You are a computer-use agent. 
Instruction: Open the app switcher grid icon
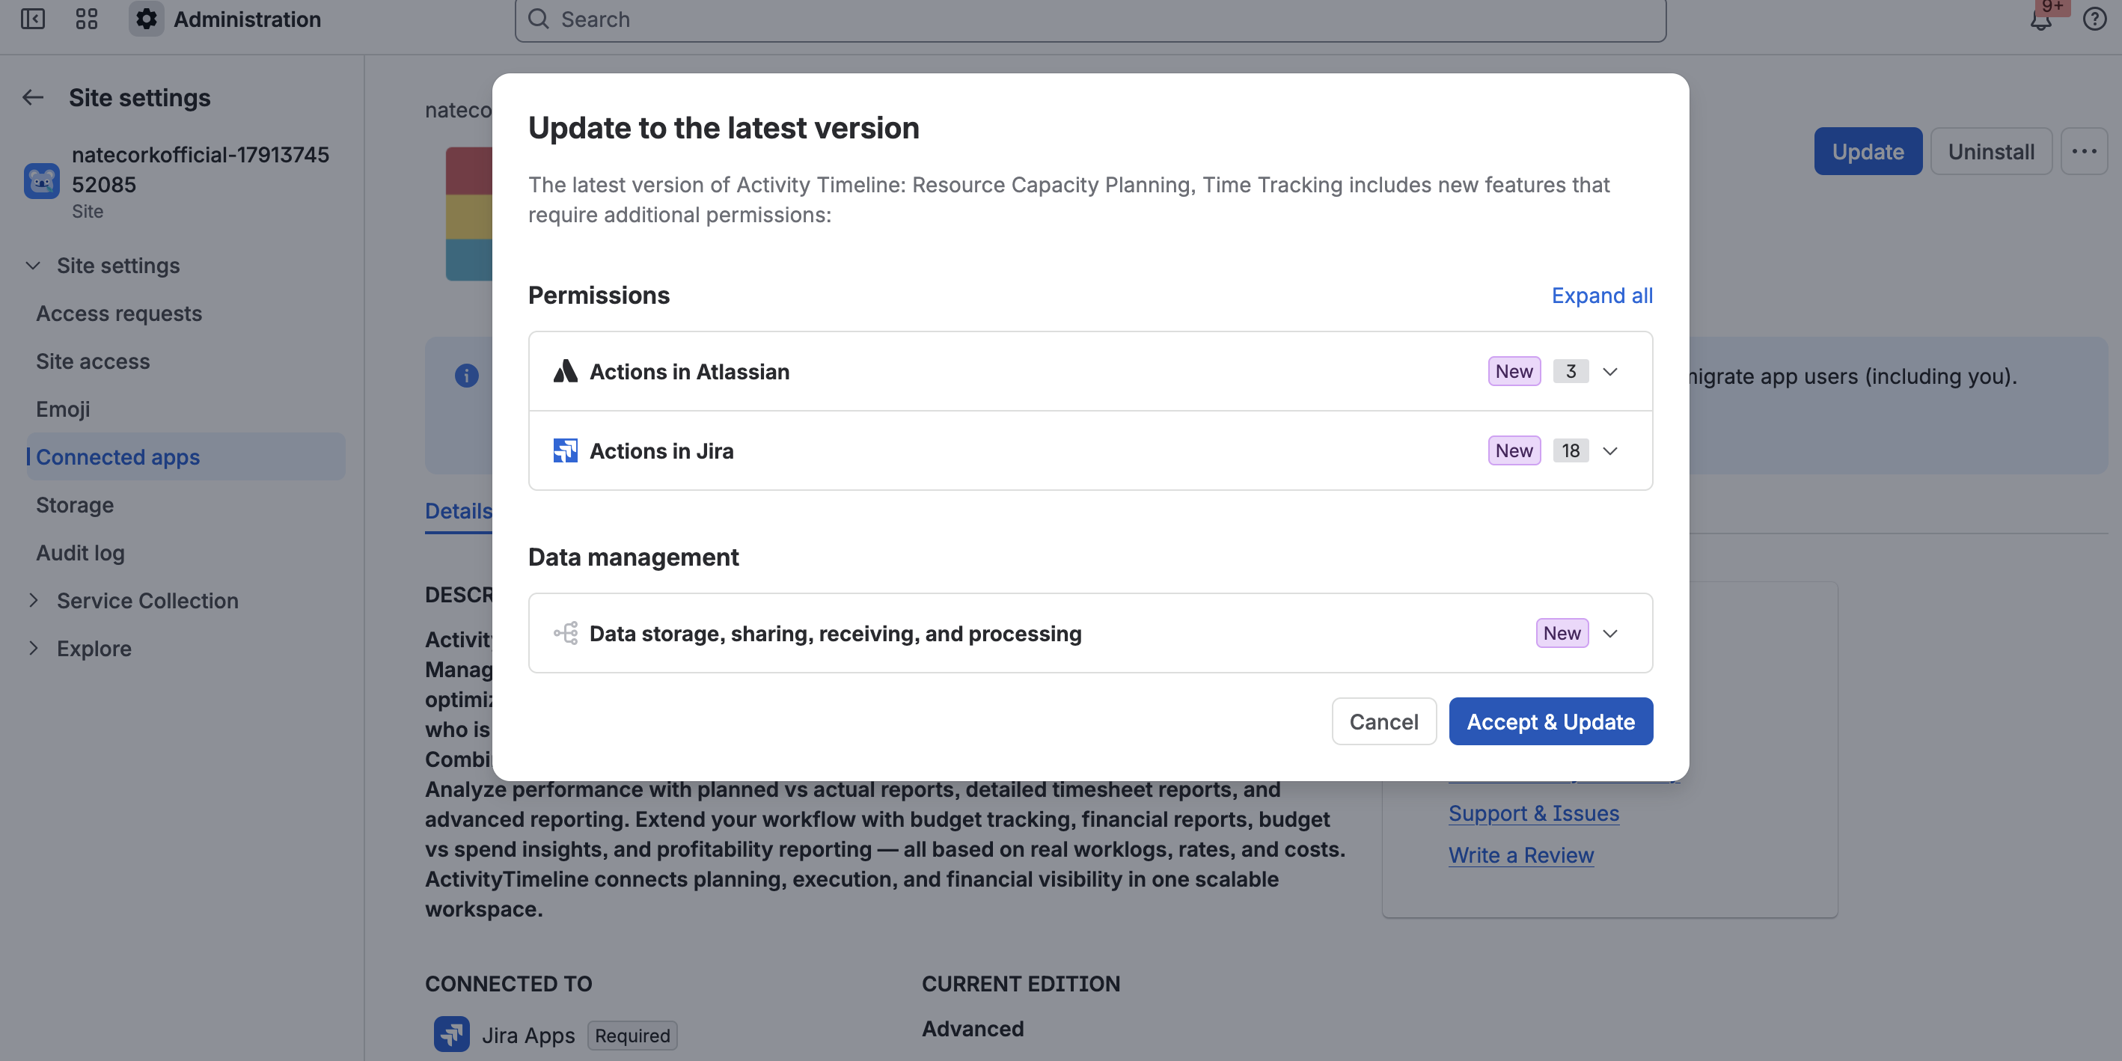click(87, 19)
